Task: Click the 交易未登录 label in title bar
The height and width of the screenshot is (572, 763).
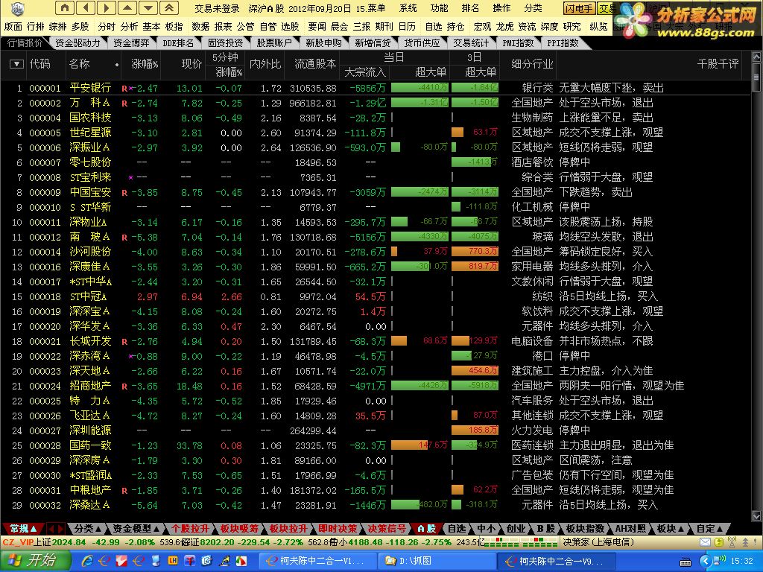Action: click(x=217, y=9)
